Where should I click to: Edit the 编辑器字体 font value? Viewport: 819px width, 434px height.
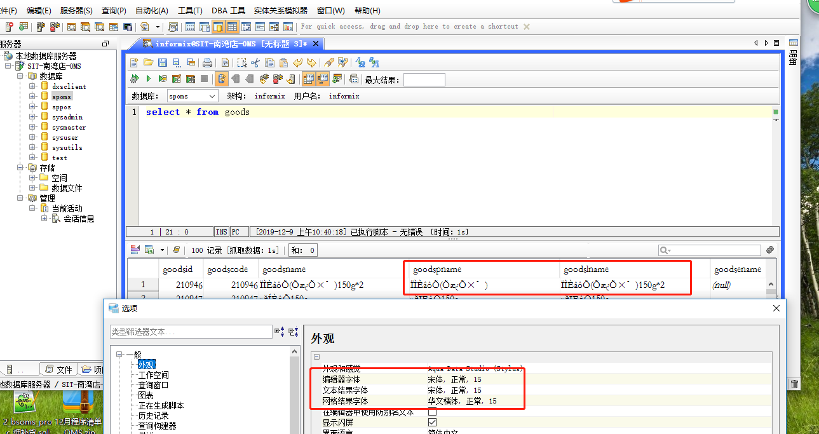[x=455, y=379]
